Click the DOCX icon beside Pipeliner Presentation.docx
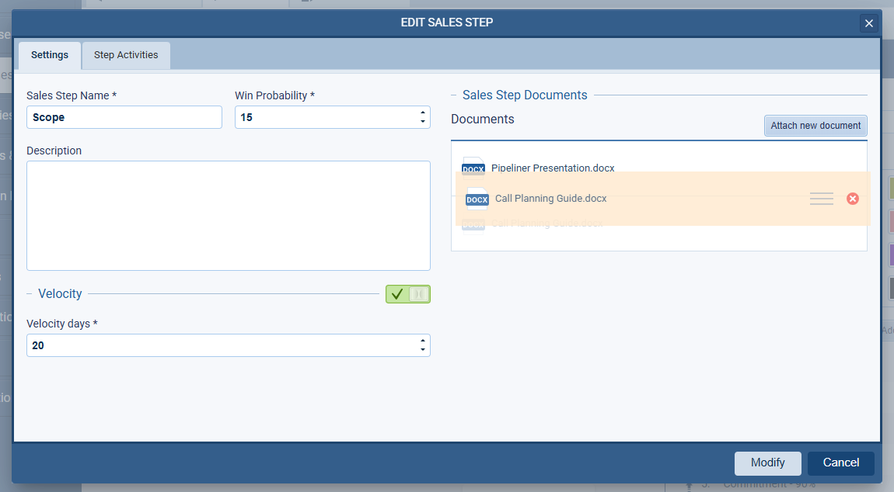Screen dimensions: 894x492 point(473,167)
